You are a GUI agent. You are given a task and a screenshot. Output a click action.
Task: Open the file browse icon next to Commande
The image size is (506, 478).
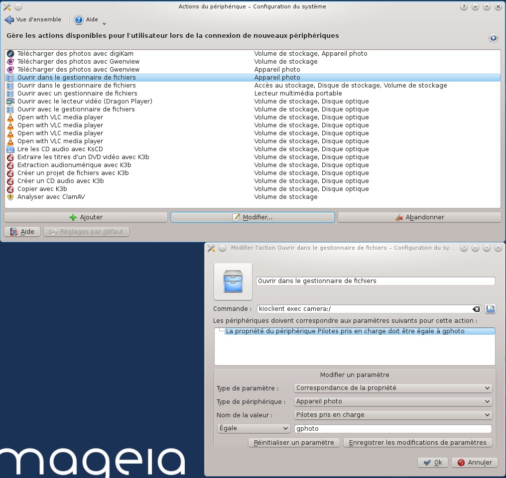tap(490, 309)
